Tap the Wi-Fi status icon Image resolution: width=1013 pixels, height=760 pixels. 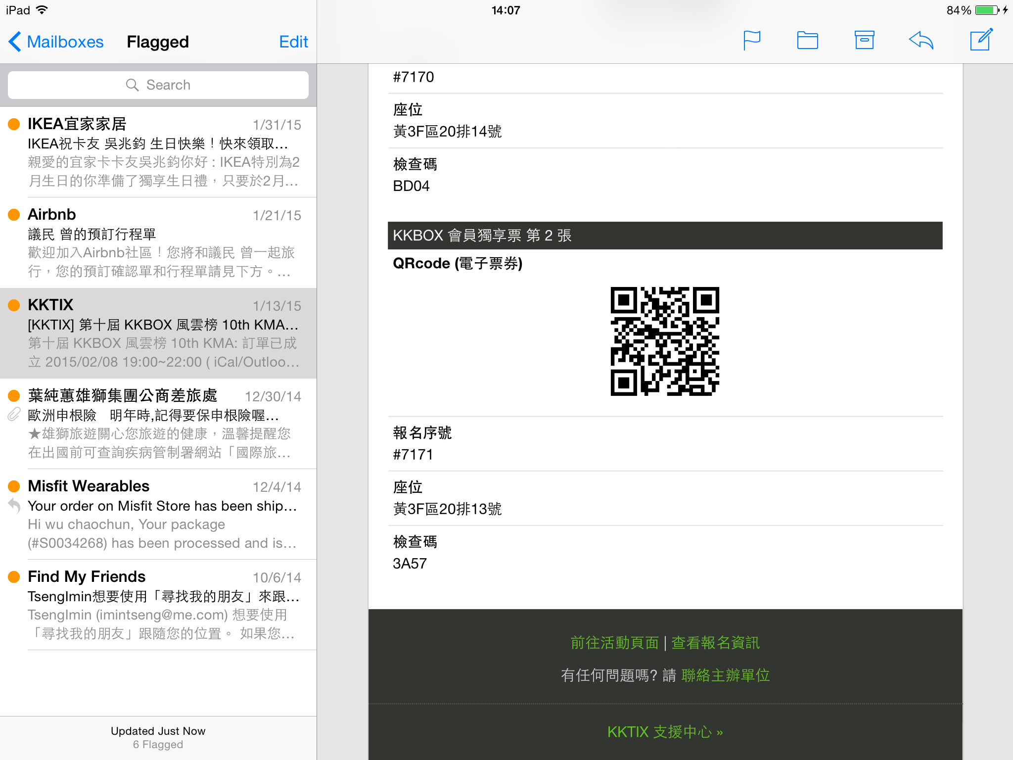[42, 9]
